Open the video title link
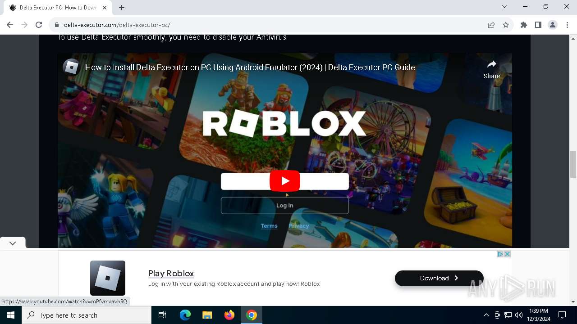 pos(250,67)
